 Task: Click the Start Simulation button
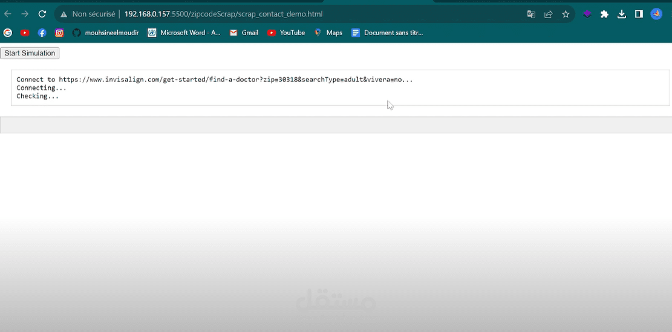pyautogui.click(x=30, y=53)
